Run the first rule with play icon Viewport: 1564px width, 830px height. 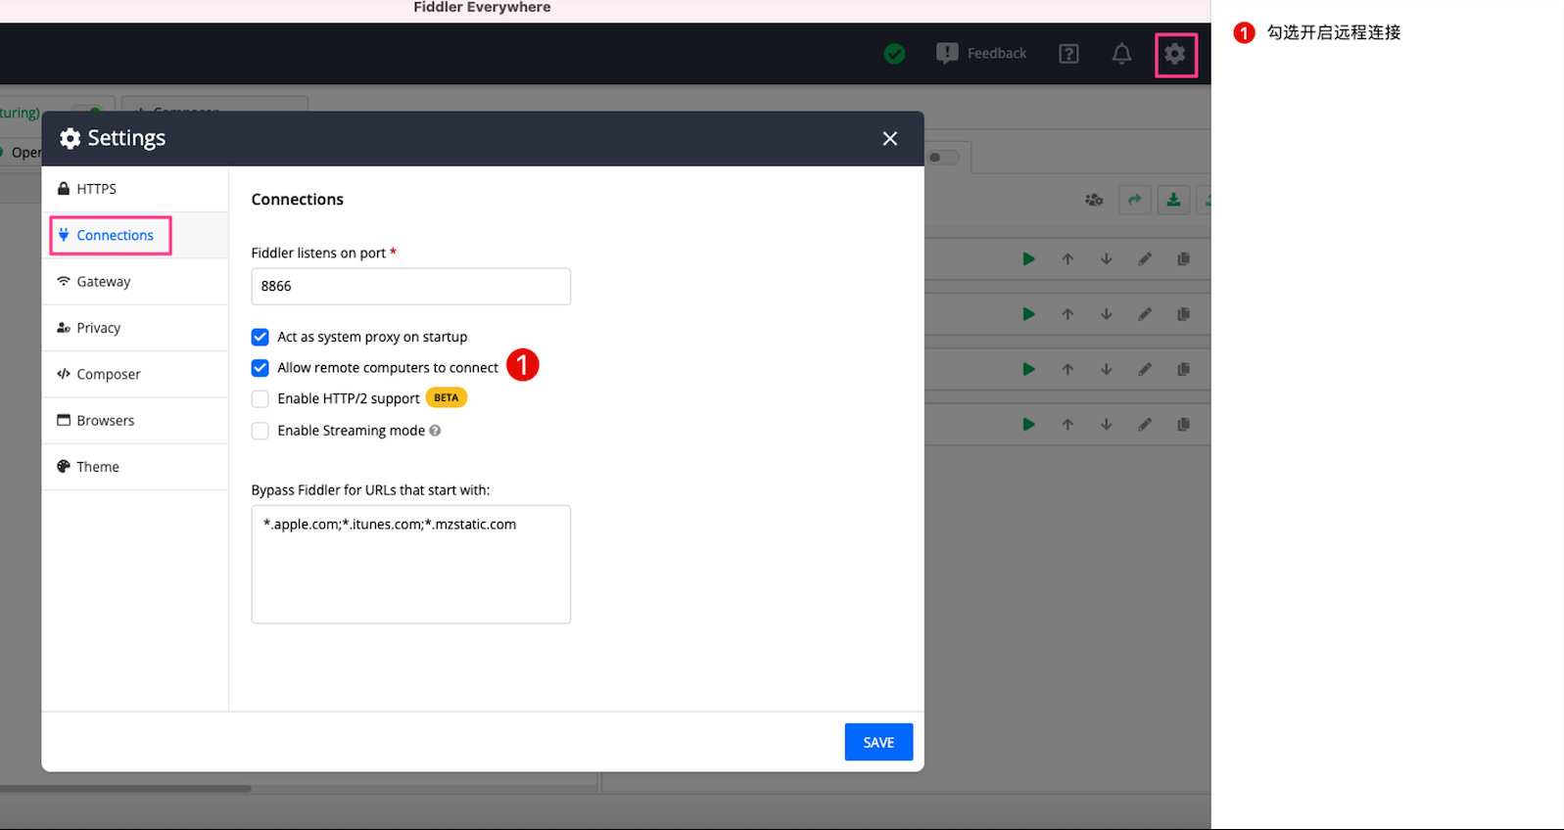click(1028, 259)
